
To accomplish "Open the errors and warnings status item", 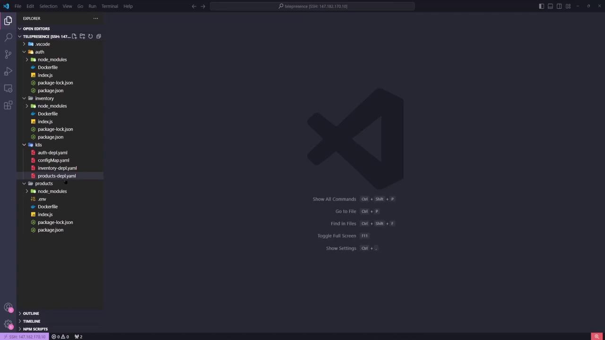I will 60,337.
